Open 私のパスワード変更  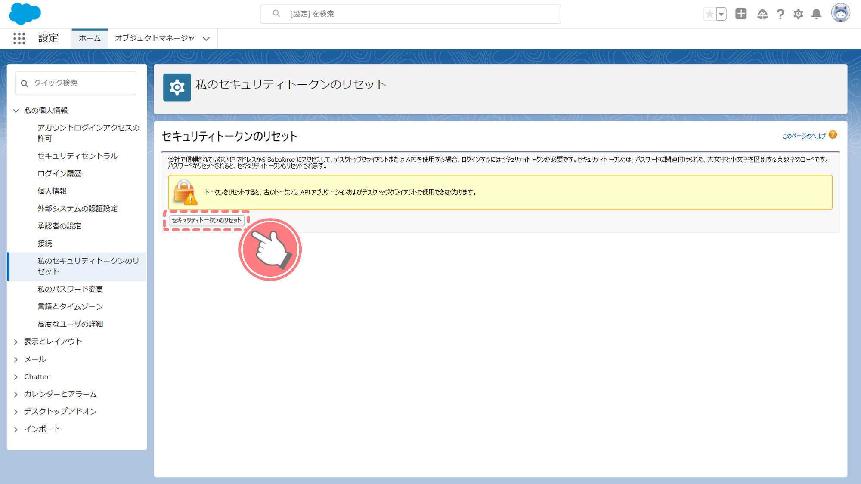pos(70,289)
